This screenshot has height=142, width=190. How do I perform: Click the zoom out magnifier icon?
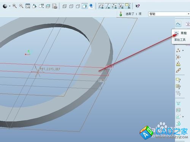(x=21, y=6)
